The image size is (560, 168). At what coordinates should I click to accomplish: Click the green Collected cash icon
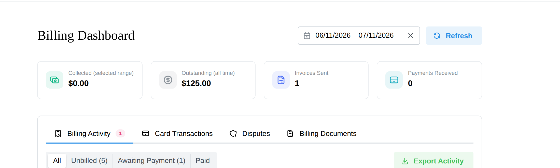click(x=54, y=80)
